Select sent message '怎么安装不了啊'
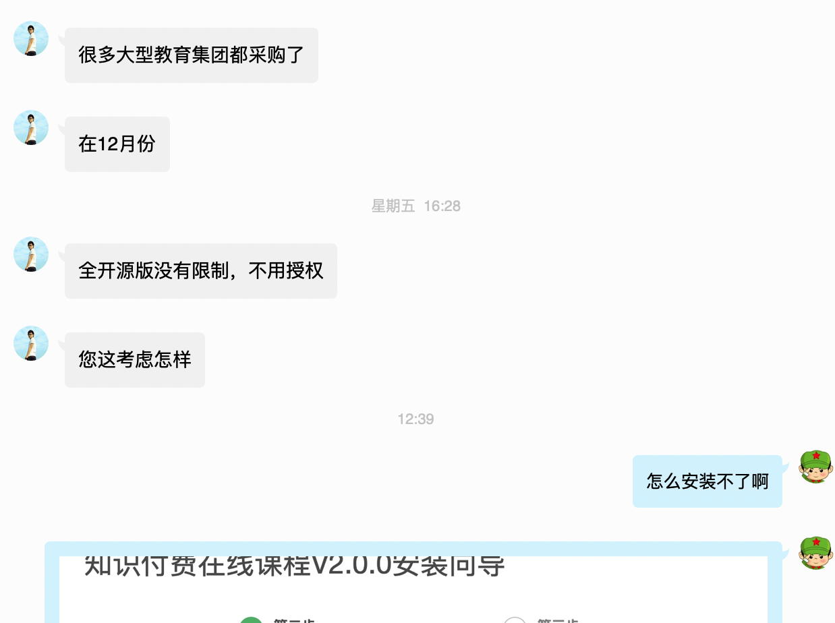The height and width of the screenshot is (623, 835). (708, 481)
